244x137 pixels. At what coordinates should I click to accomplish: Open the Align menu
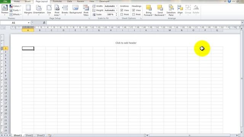(x=180, y=10)
